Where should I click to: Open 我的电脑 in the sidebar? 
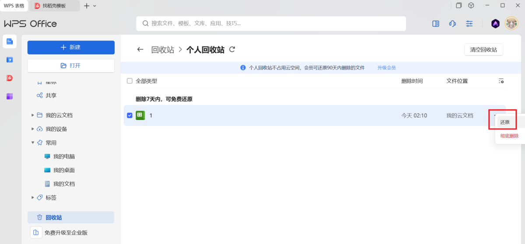[63, 157]
